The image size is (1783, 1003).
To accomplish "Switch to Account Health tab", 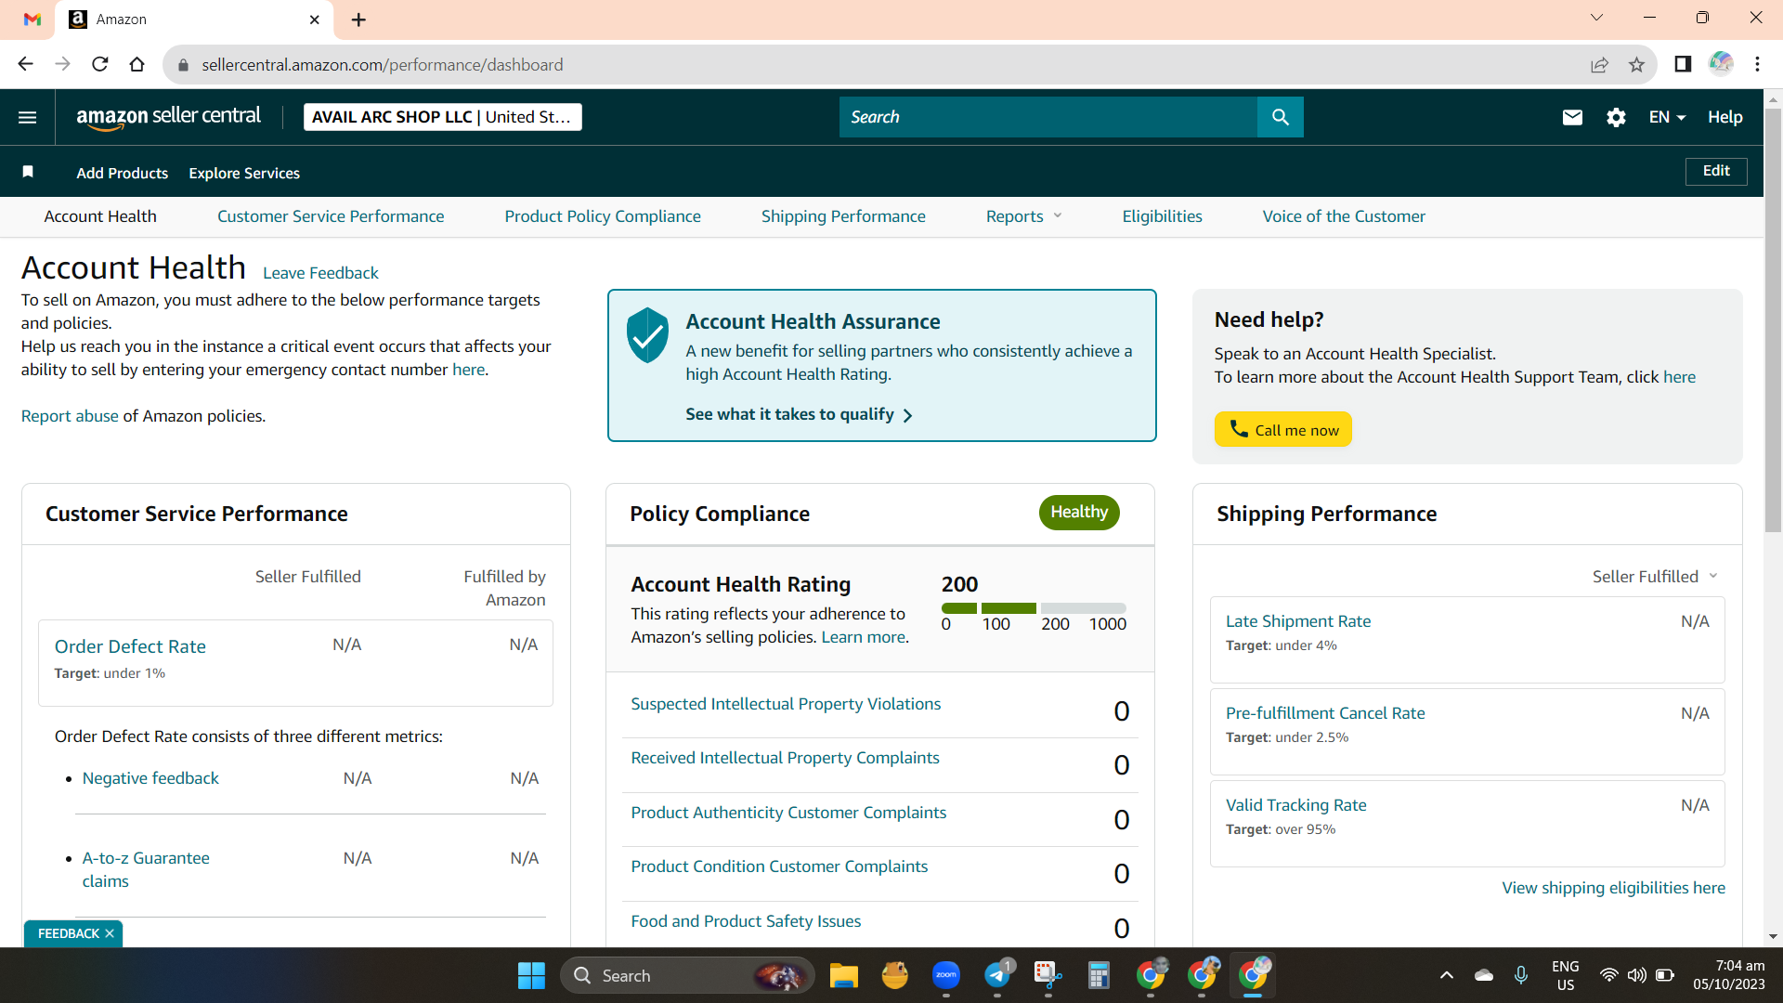I will pyautogui.click(x=100, y=216).
